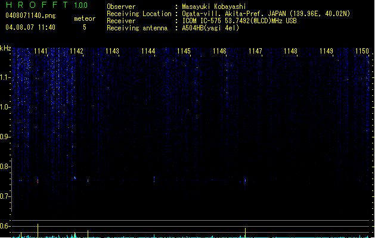
Task: Click the red meteor echo just before 1141
Action: tap(38, 181)
